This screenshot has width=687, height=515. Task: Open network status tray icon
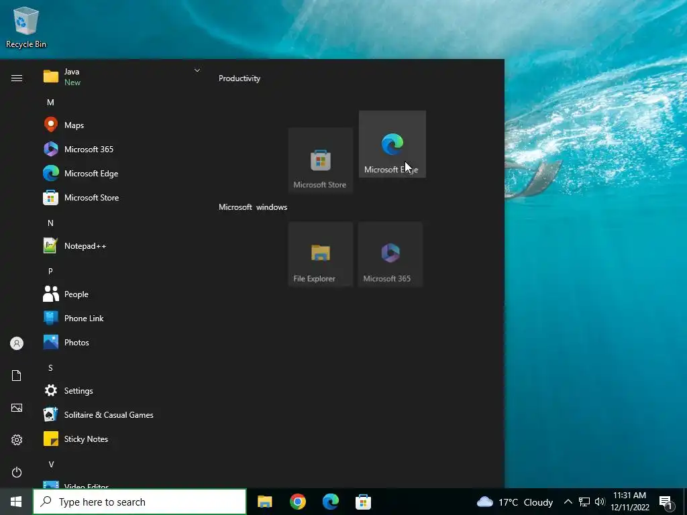pos(584,502)
